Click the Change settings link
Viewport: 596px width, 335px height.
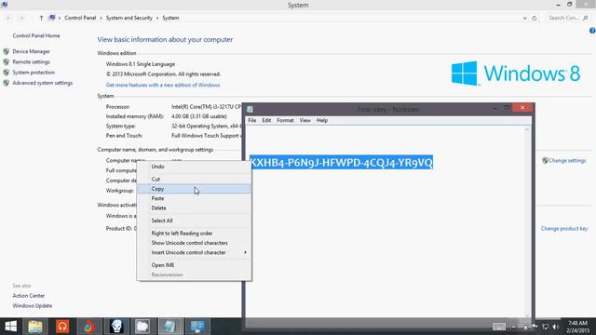pyautogui.click(x=567, y=161)
